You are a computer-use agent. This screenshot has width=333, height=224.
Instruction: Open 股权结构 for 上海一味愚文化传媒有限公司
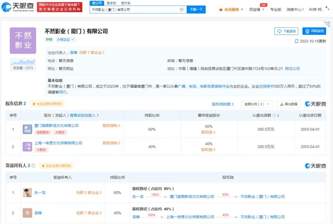pyautogui.click(x=112, y=143)
